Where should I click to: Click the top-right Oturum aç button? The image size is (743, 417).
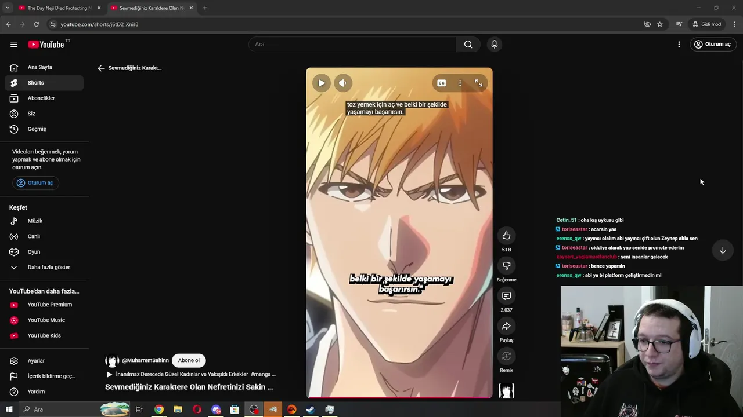coord(713,45)
